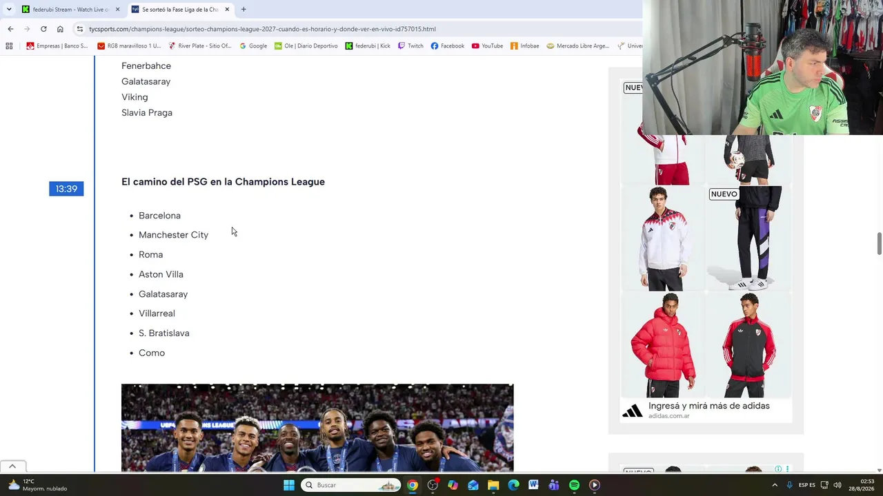883x496 pixels.
Task: Click 'Slavia Praga' in the upper list
Action: pyautogui.click(x=147, y=113)
